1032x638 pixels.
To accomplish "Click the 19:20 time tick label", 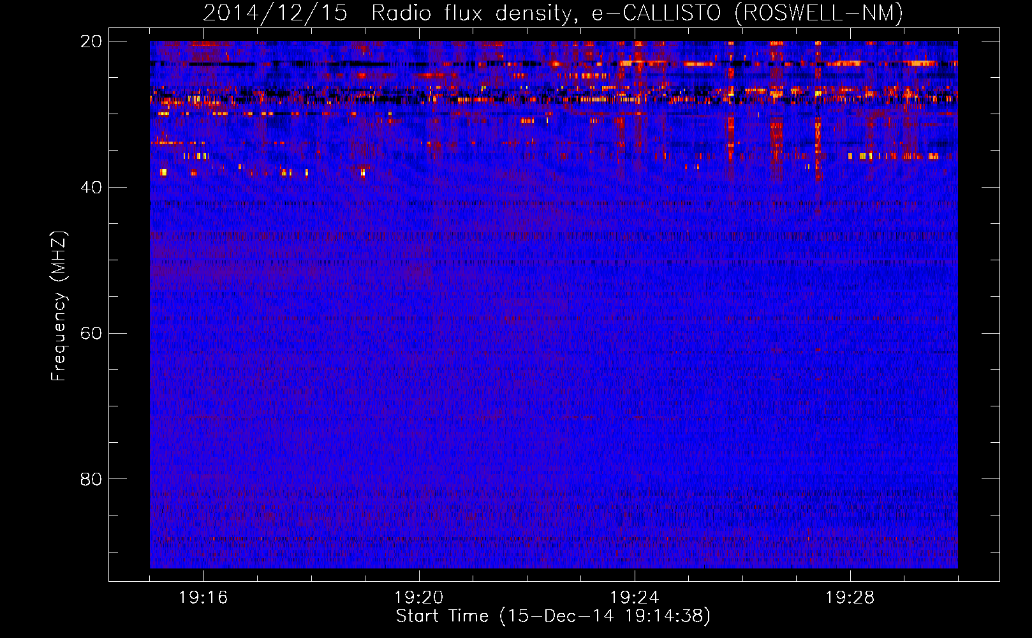I will pyautogui.click(x=419, y=598).
